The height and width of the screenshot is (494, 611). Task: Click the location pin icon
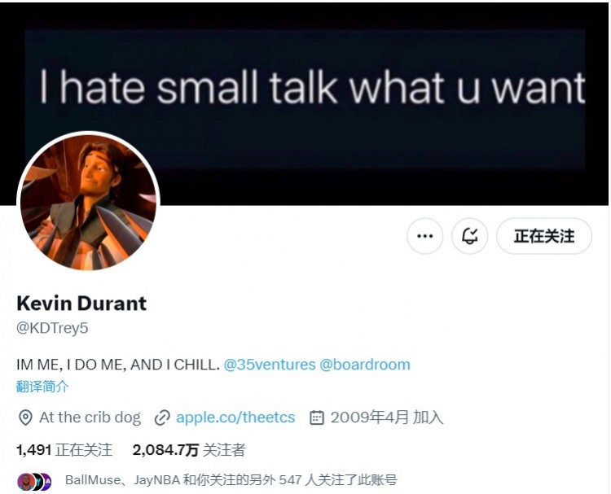pos(25,417)
